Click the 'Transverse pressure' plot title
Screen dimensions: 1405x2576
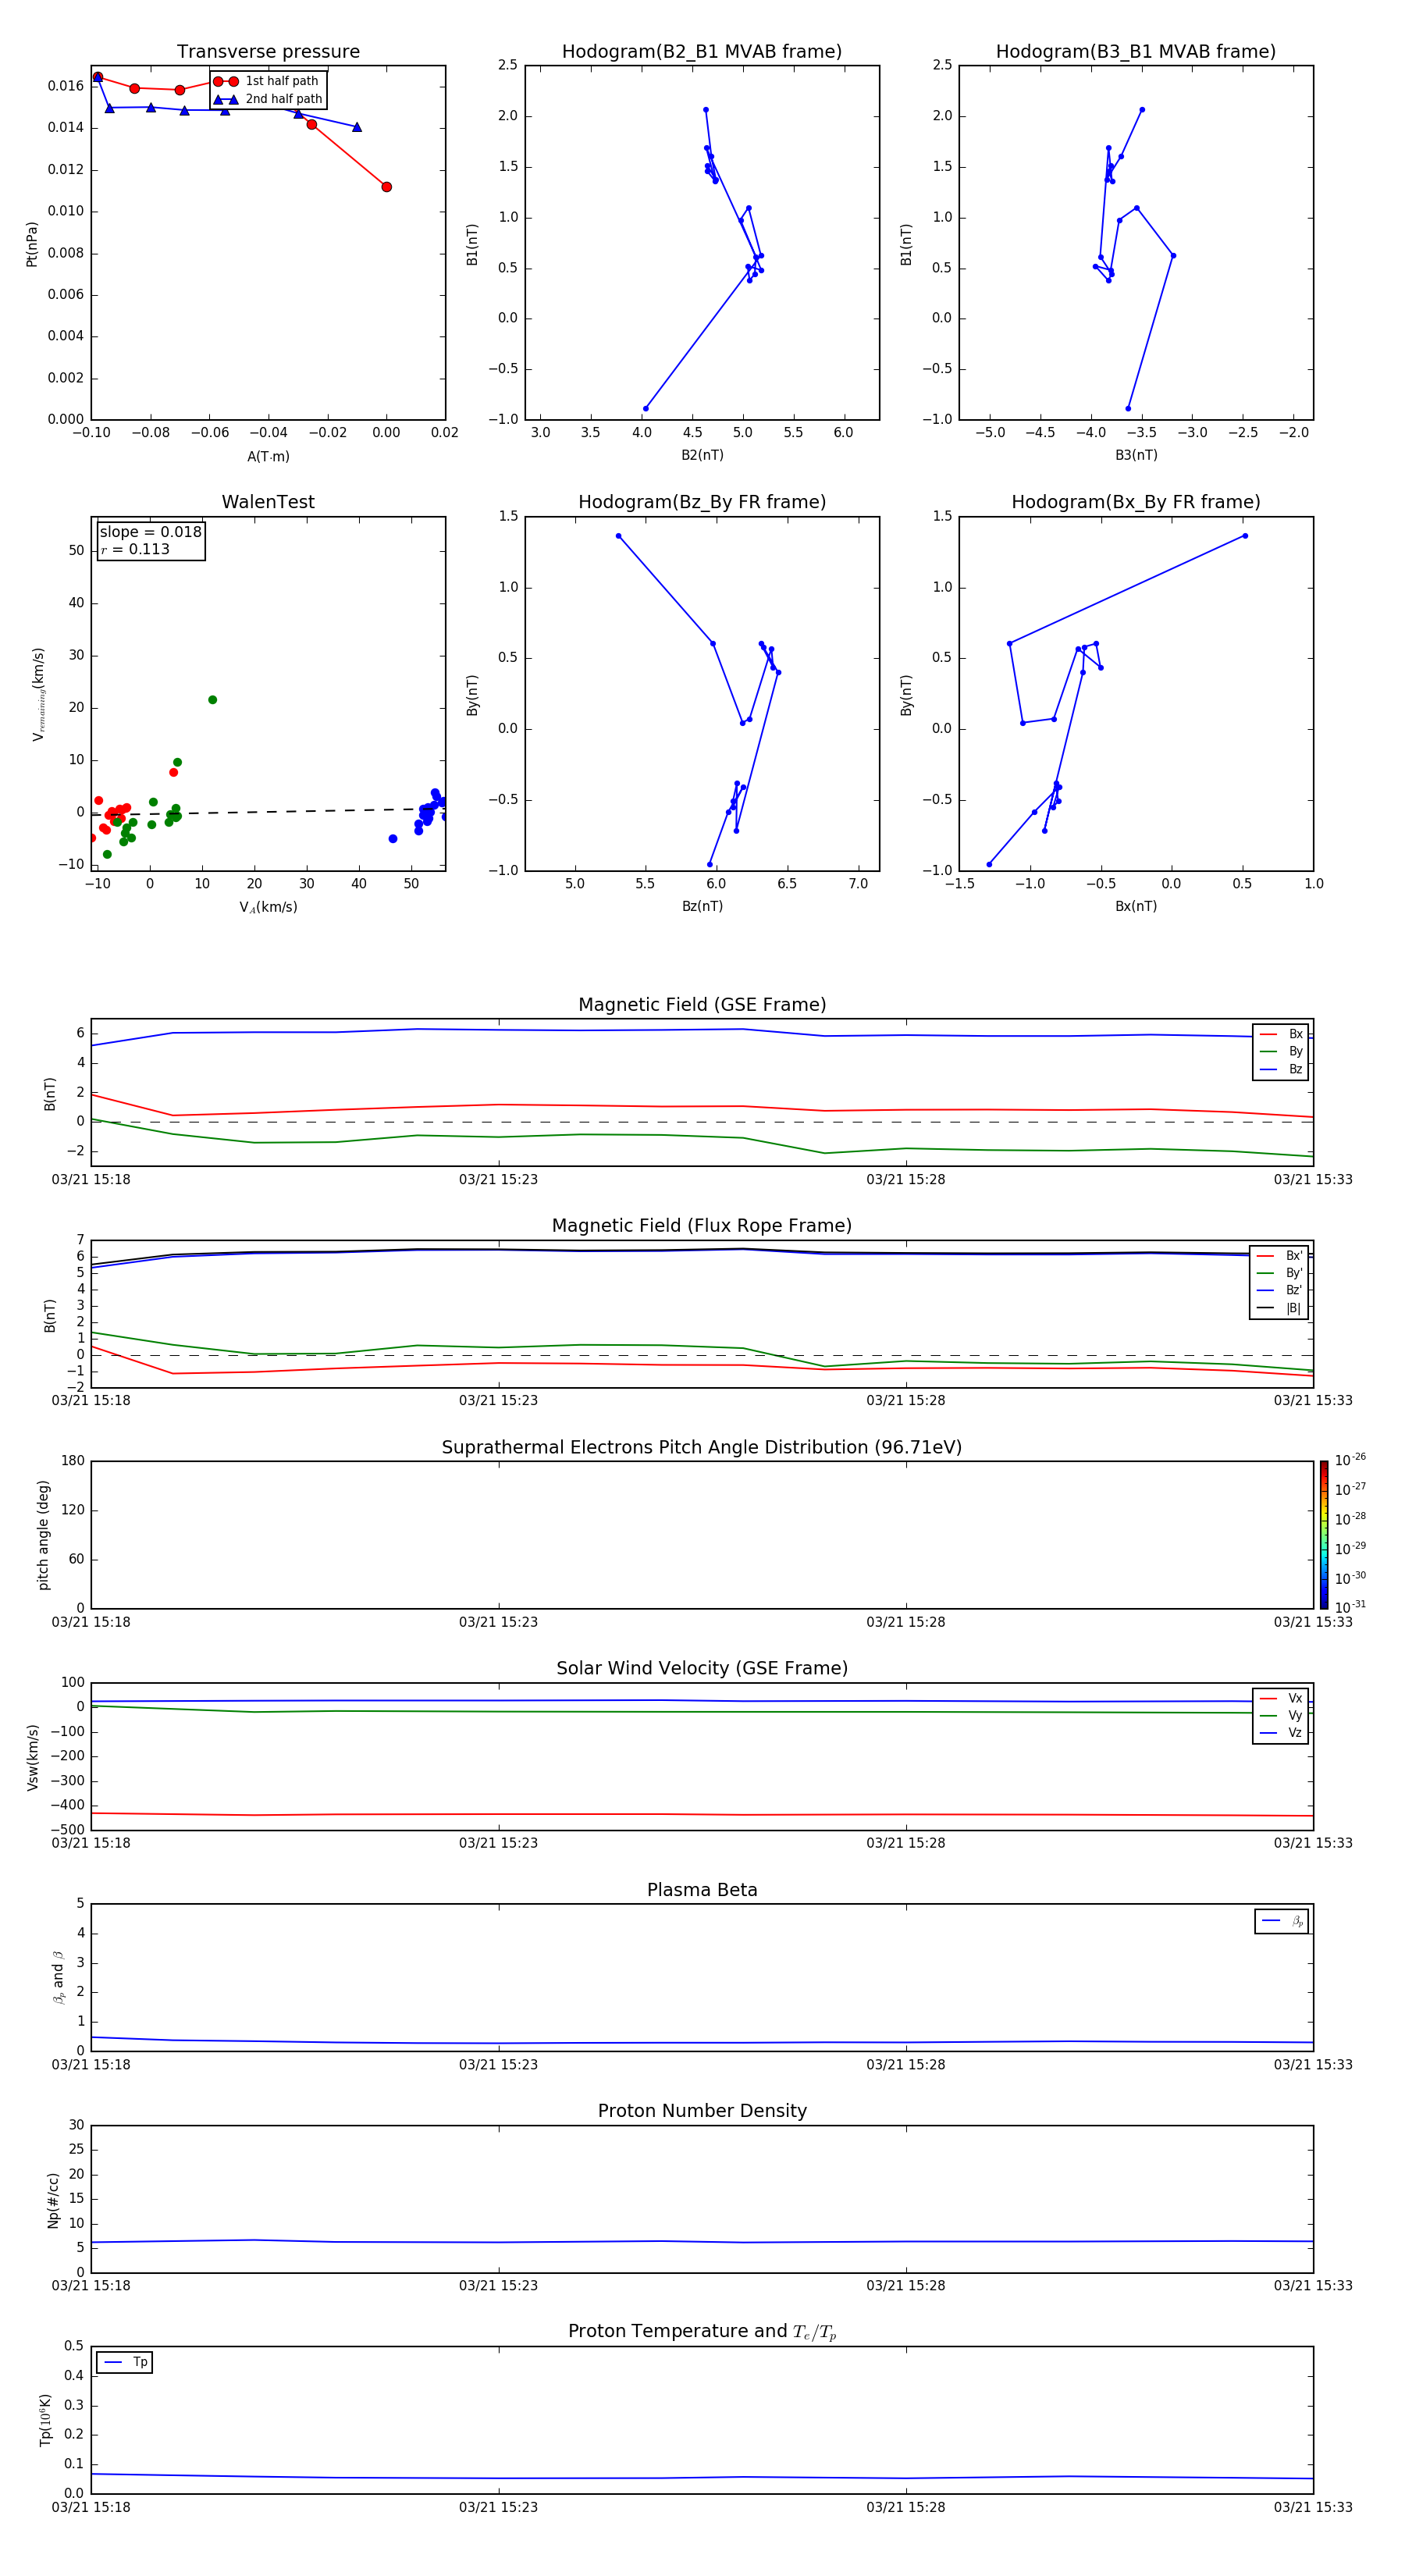268,52
